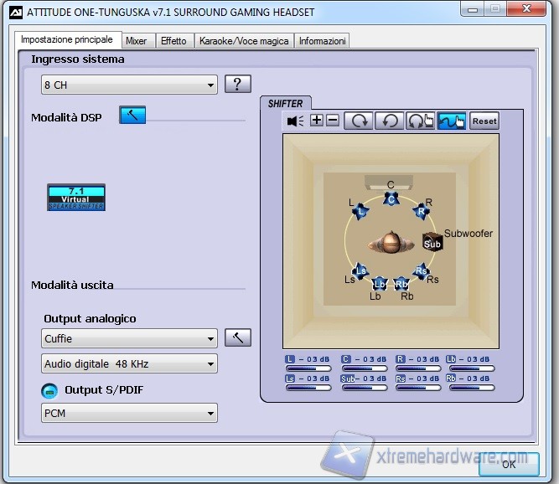Click the question mark help button
Screen dimensions: 559x484
point(238,85)
